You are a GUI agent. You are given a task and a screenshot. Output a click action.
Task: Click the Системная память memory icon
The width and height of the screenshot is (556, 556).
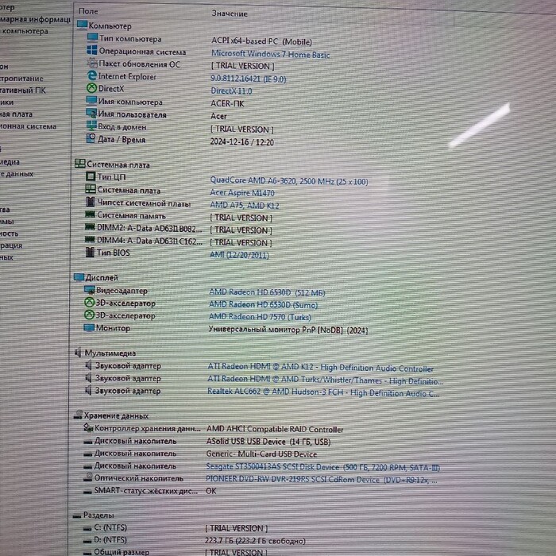tap(90, 214)
